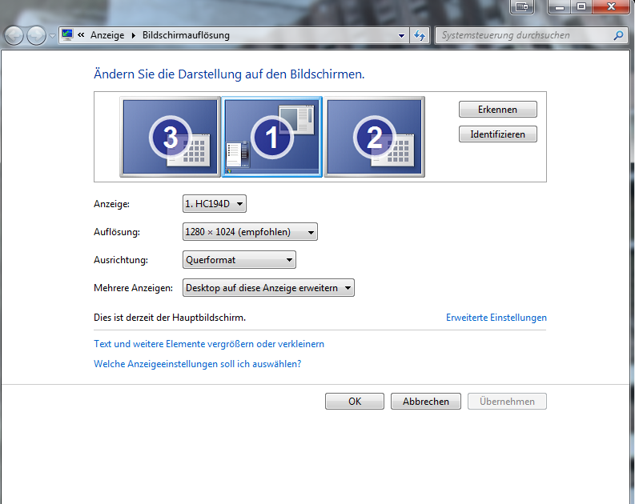The width and height of the screenshot is (635, 504).
Task: Open recent pages dropdown arrow
Action: (52, 35)
